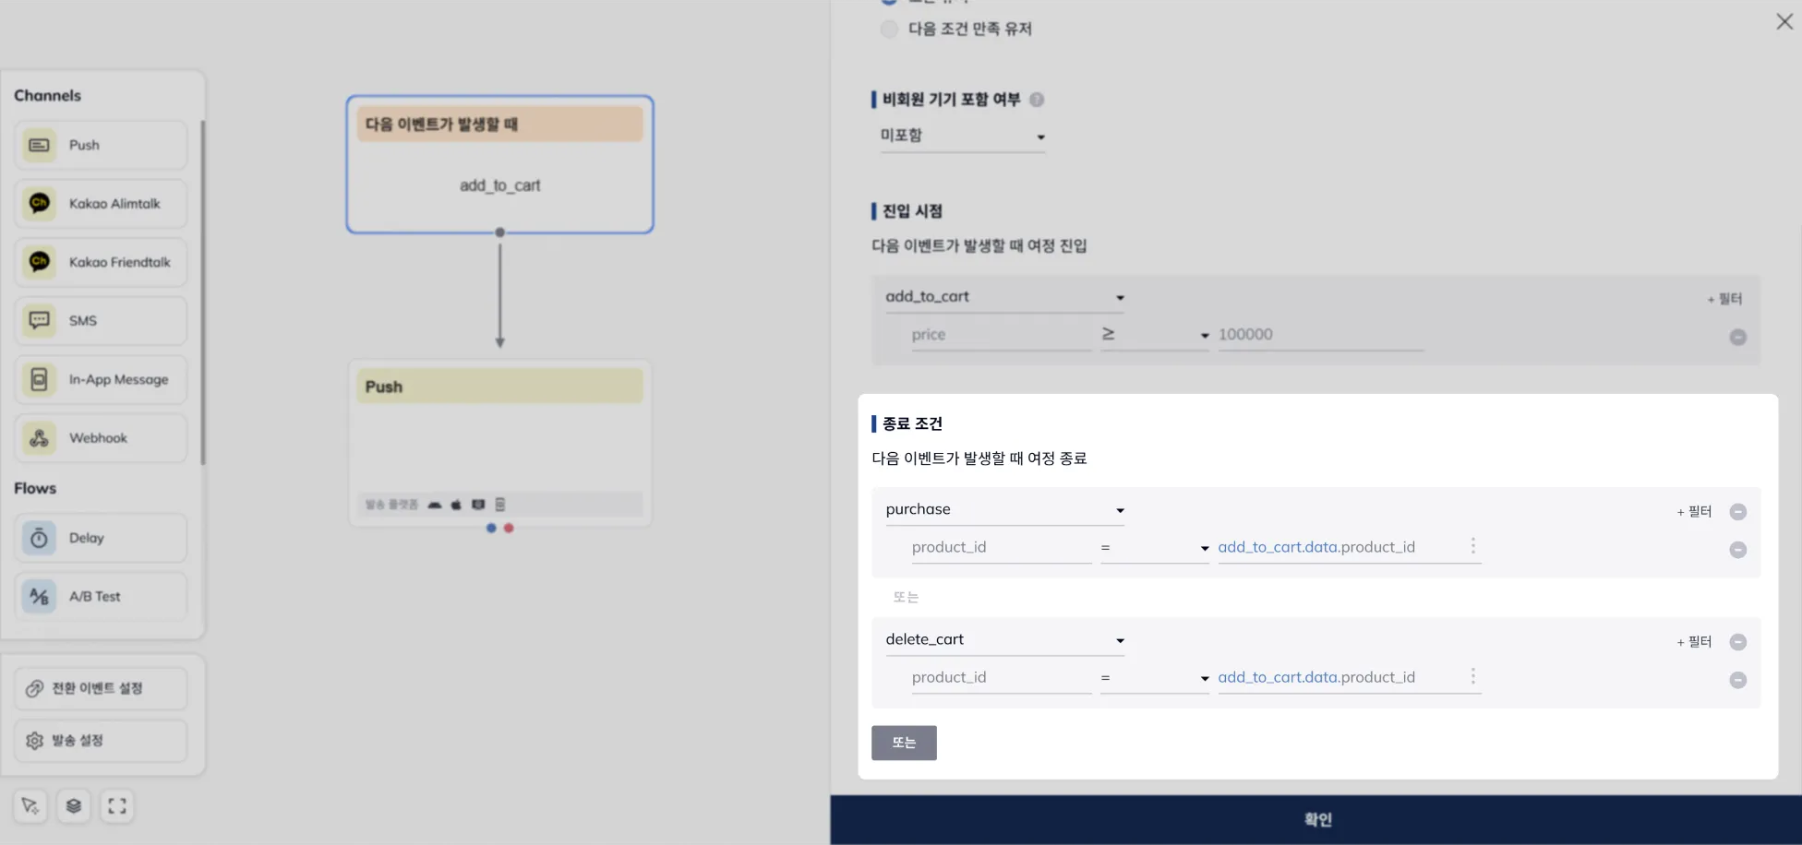
Task: Select the add_to_cart trigger node
Action: point(499,164)
